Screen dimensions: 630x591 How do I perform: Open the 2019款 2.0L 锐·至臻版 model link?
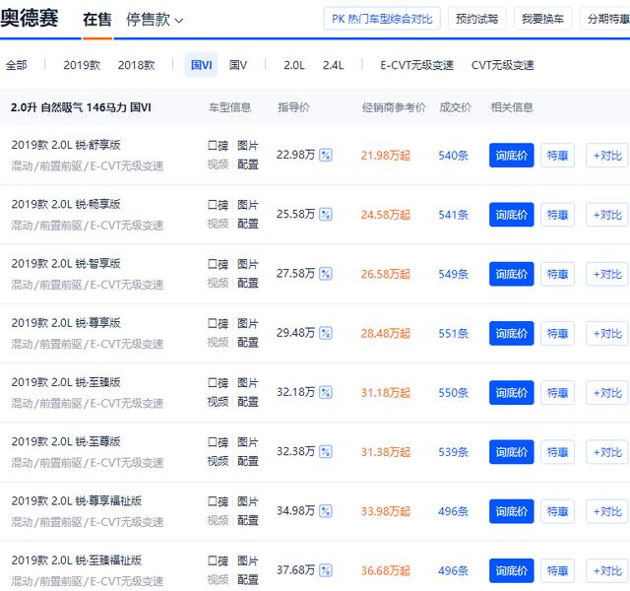click(66, 382)
